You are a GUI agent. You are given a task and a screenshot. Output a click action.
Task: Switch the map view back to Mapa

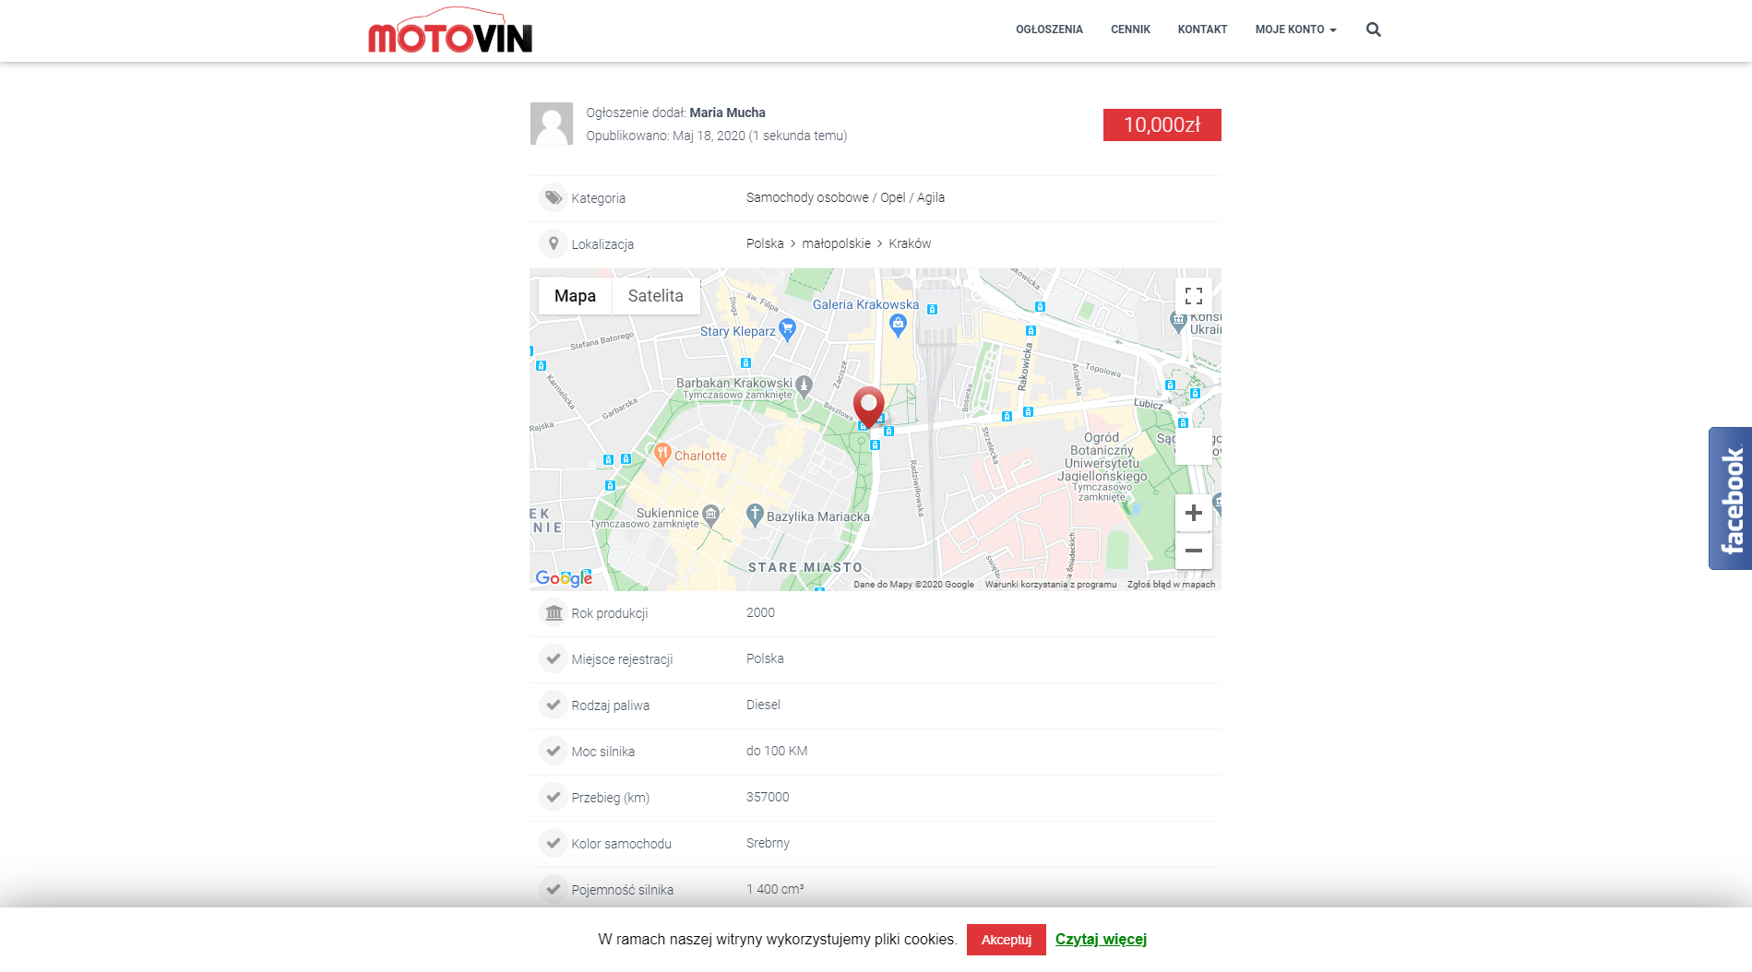[x=575, y=295]
